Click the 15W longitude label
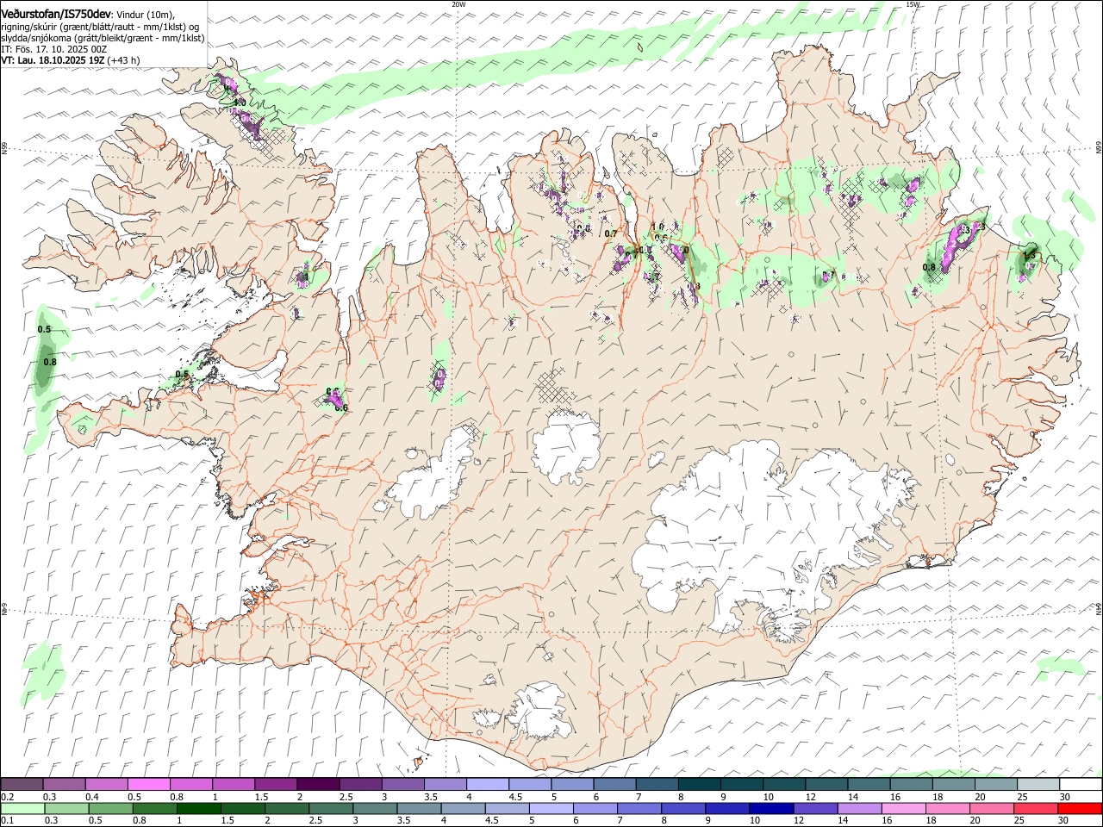Image resolution: width=1103 pixels, height=827 pixels. [x=913, y=4]
